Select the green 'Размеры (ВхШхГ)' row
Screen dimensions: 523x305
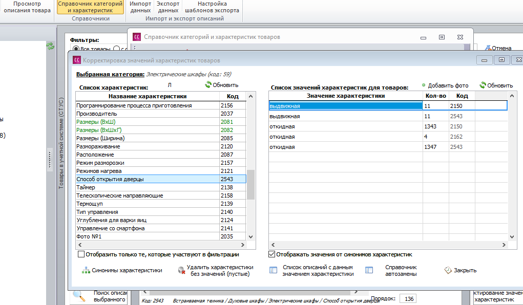click(x=161, y=130)
